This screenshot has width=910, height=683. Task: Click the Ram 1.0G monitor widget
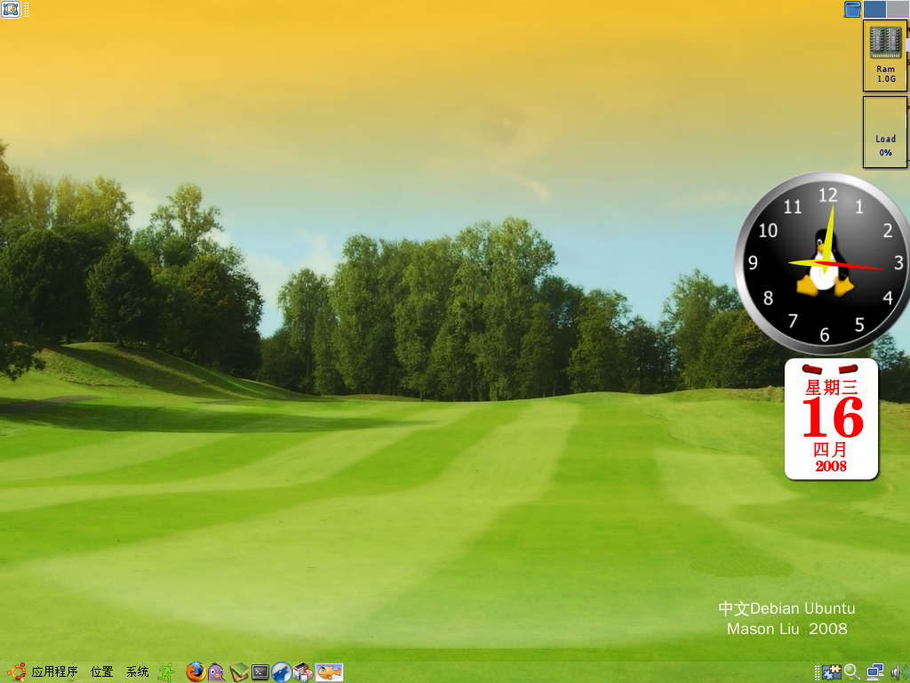tap(885, 56)
